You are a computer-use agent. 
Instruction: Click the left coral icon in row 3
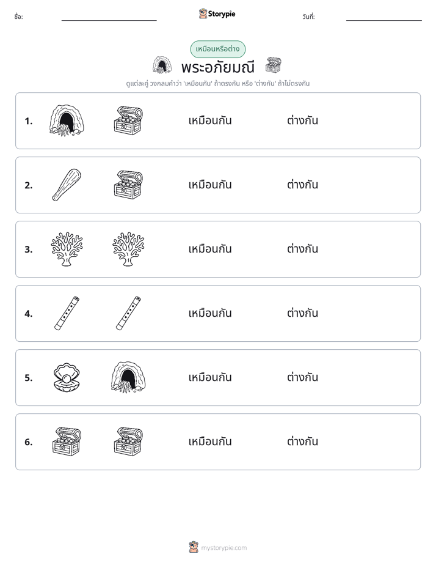(x=67, y=249)
